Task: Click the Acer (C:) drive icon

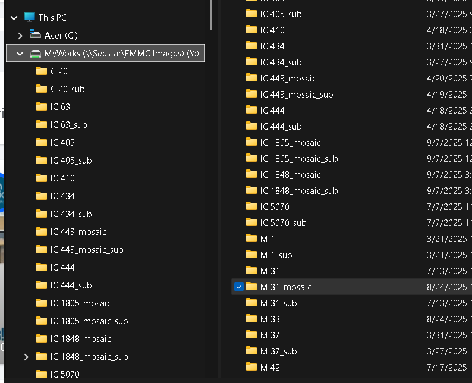Action: 36,36
